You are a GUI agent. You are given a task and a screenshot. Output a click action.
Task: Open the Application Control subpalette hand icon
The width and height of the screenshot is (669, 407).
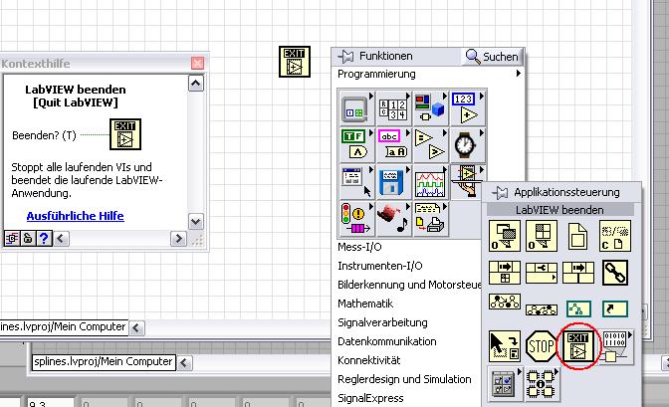click(467, 179)
